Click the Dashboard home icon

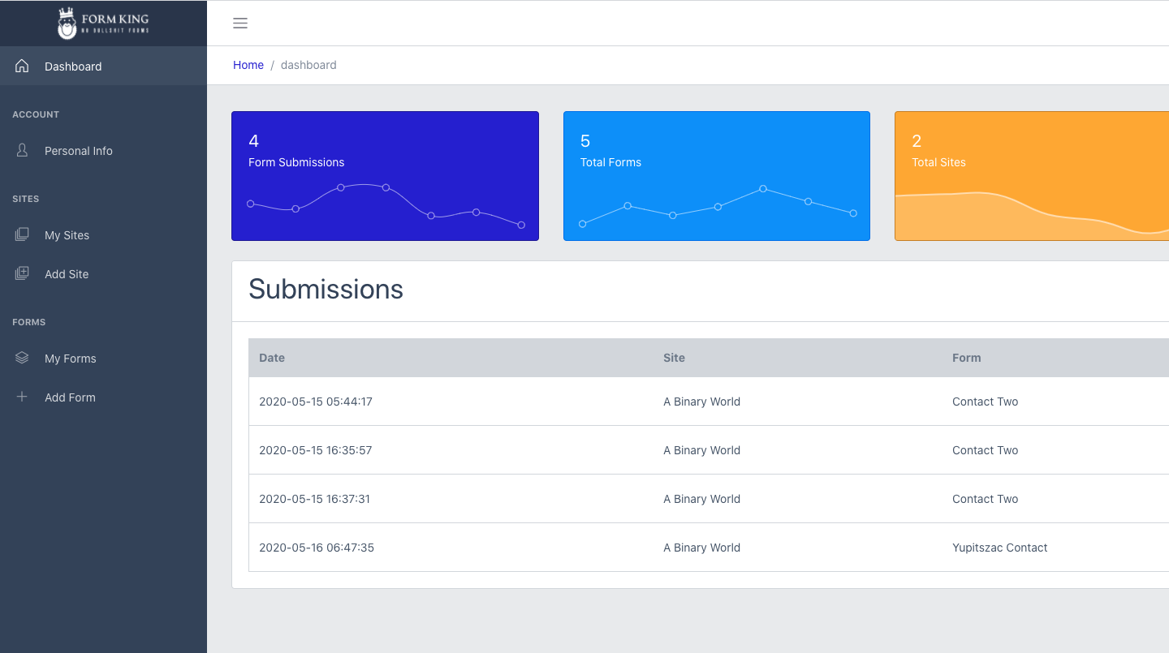pos(22,66)
